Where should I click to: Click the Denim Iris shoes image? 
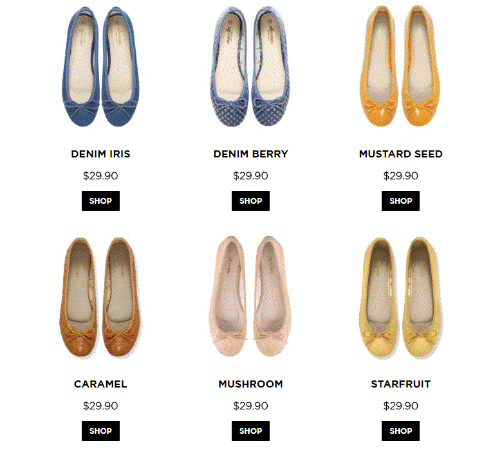tap(100, 66)
